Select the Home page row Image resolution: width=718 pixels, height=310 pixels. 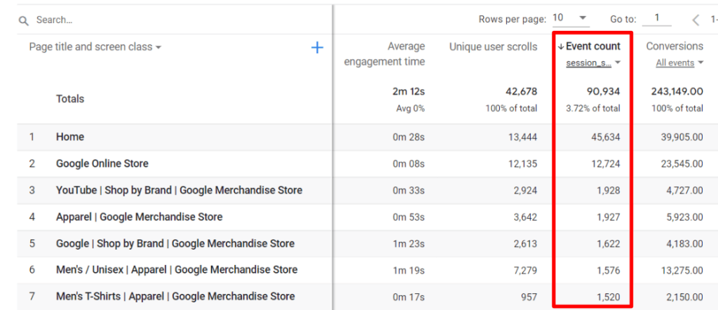70,137
